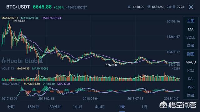Click the +0.58% change value
The width and height of the screenshot is (200, 112).
click(x=59, y=7)
